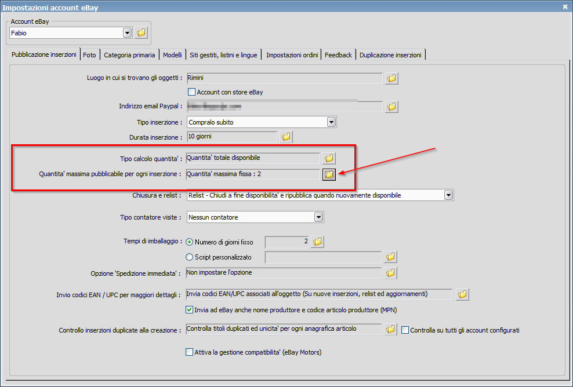
Task: Click Non impostare l'opzione field
Action: point(284,273)
